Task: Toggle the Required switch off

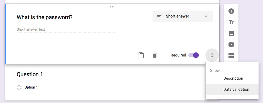Action: point(193,55)
